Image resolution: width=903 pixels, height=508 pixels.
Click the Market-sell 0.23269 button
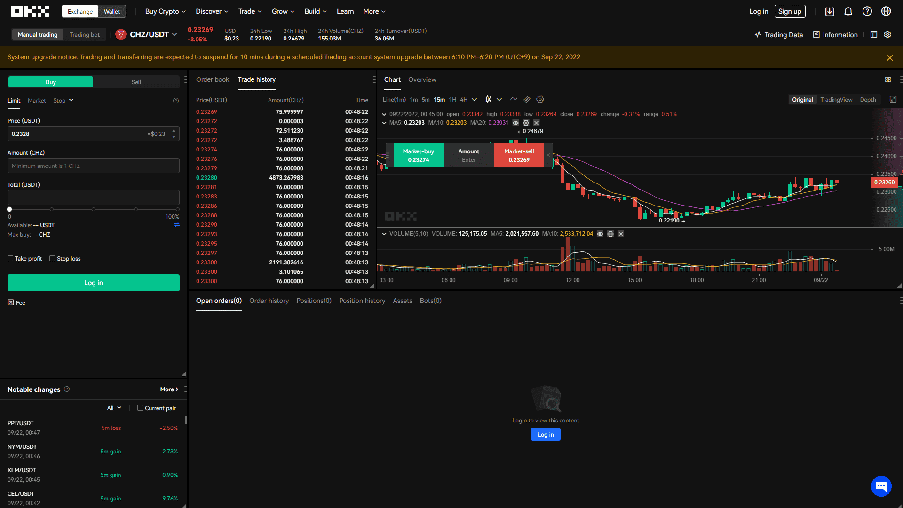point(519,155)
